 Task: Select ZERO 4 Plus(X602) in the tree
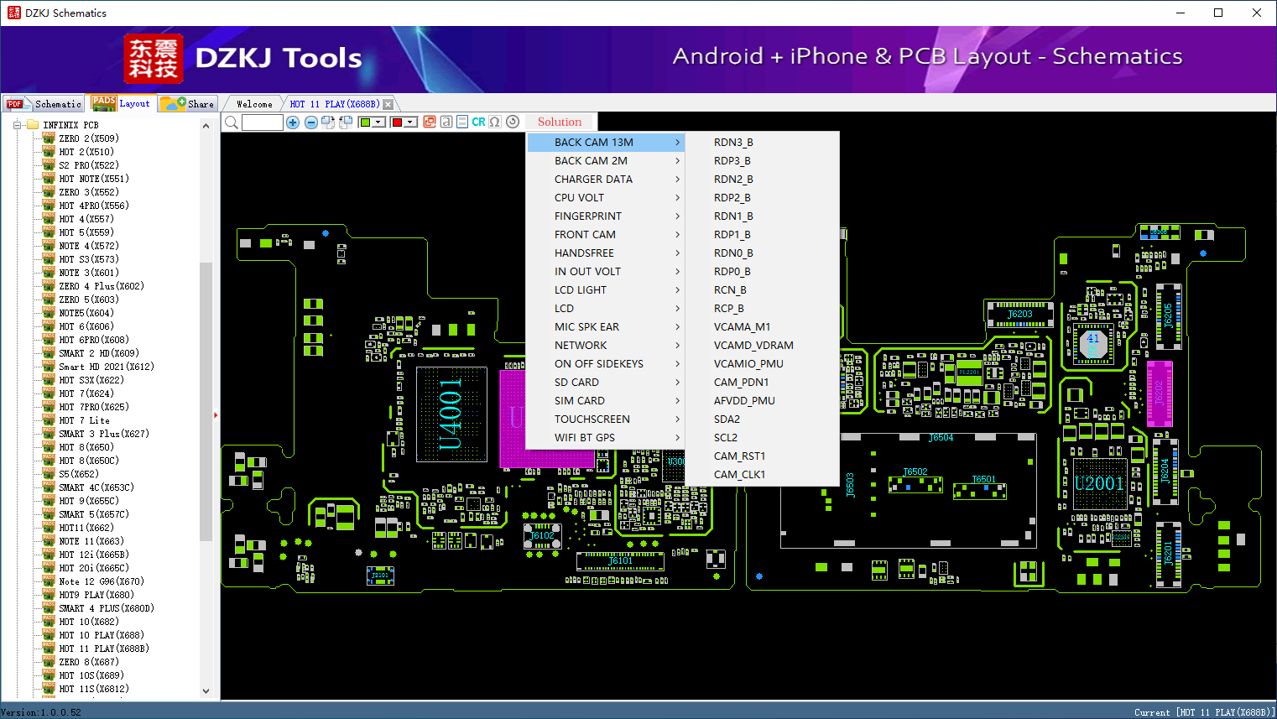[102, 286]
